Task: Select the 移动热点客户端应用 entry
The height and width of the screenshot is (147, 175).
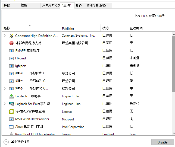Action: [x=30, y=111]
